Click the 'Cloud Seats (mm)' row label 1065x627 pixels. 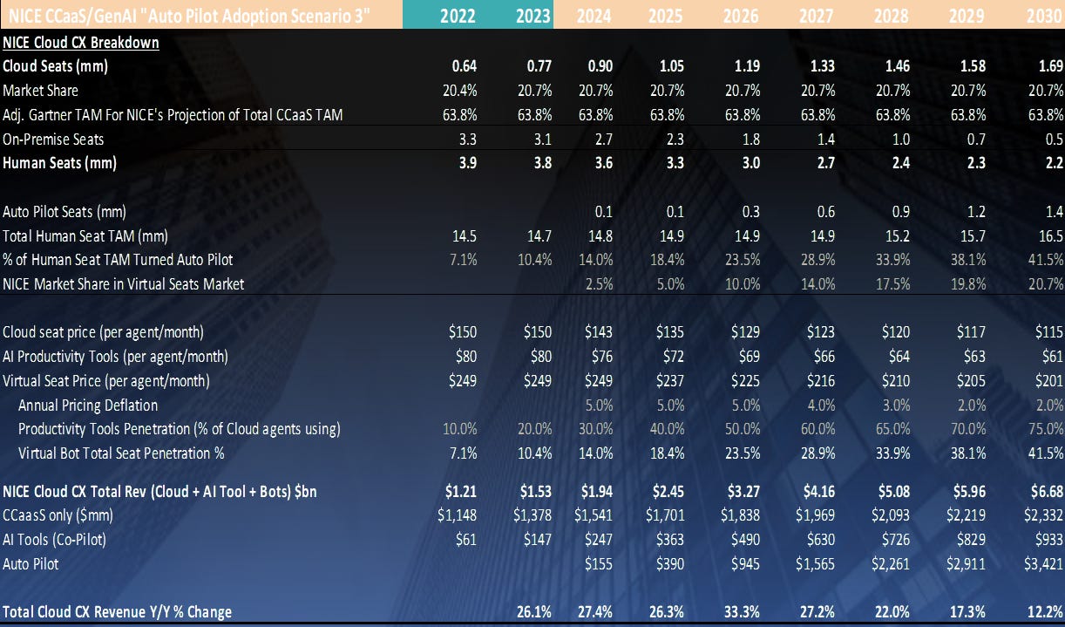tap(55, 66)
